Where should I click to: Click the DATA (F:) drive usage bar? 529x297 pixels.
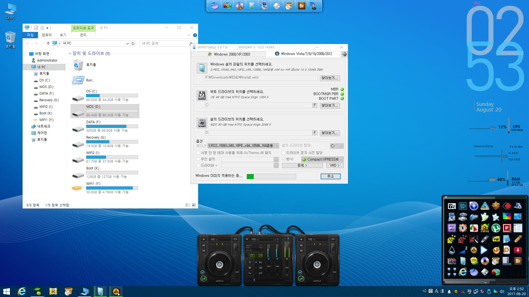pos(112,127)
